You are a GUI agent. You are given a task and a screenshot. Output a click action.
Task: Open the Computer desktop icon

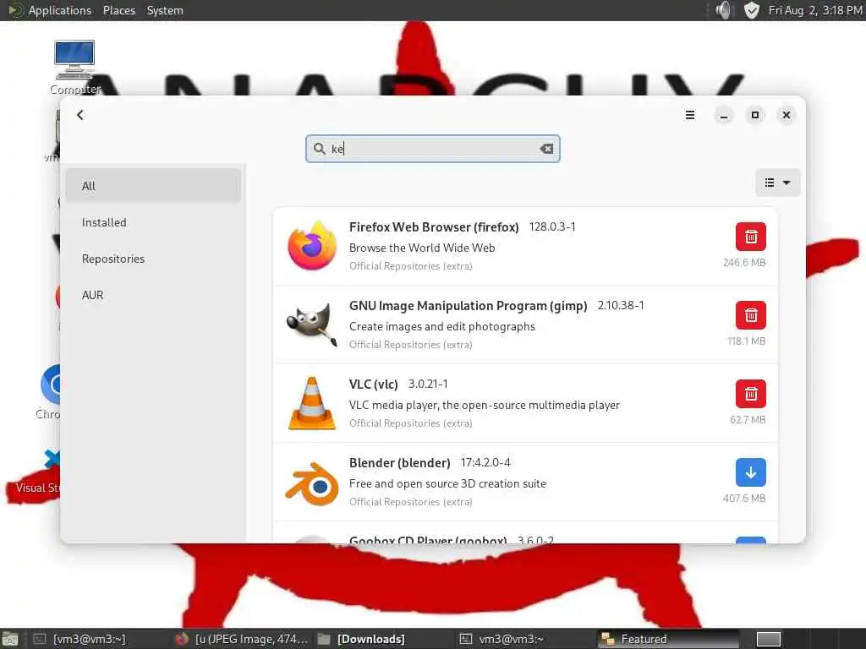74,68
